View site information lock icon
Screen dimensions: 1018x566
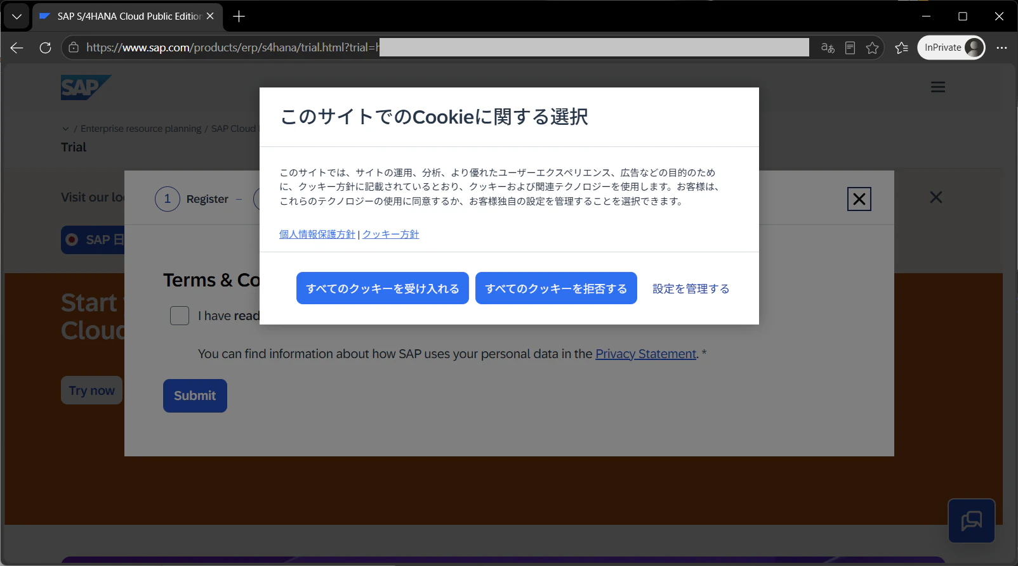(74, 48)
